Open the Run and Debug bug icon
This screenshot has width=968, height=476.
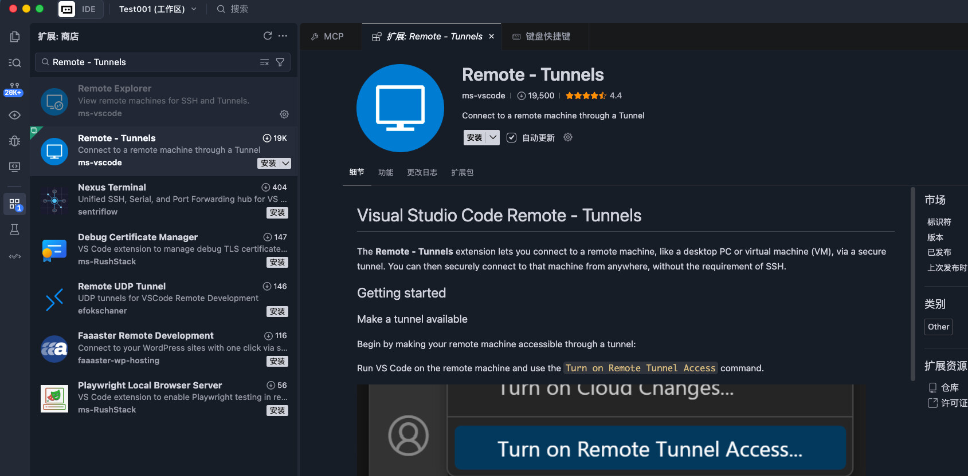(x=15, y=141)
